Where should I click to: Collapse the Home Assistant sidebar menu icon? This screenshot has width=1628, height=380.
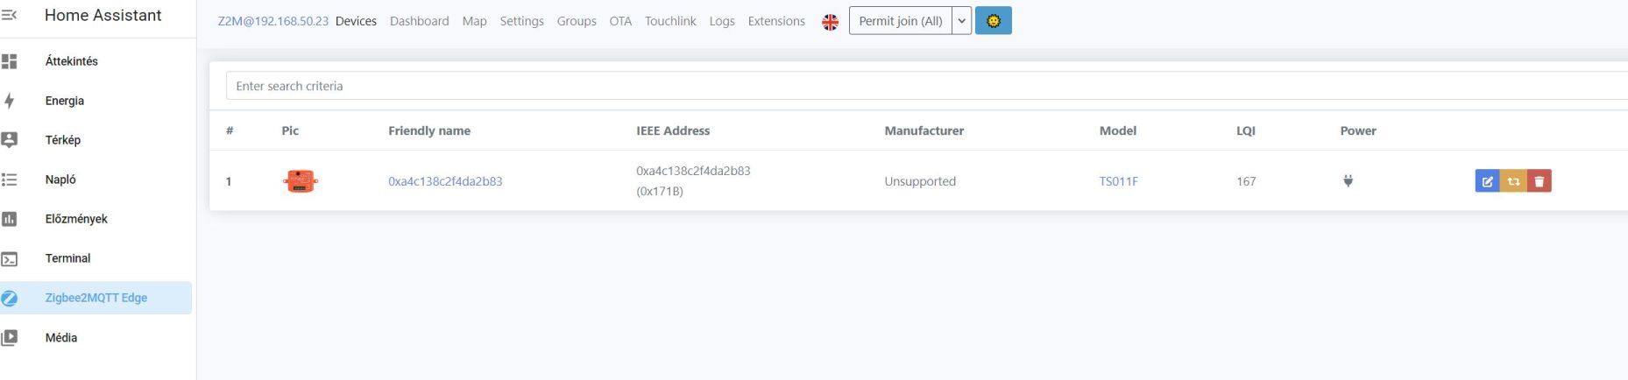[10, 15]
